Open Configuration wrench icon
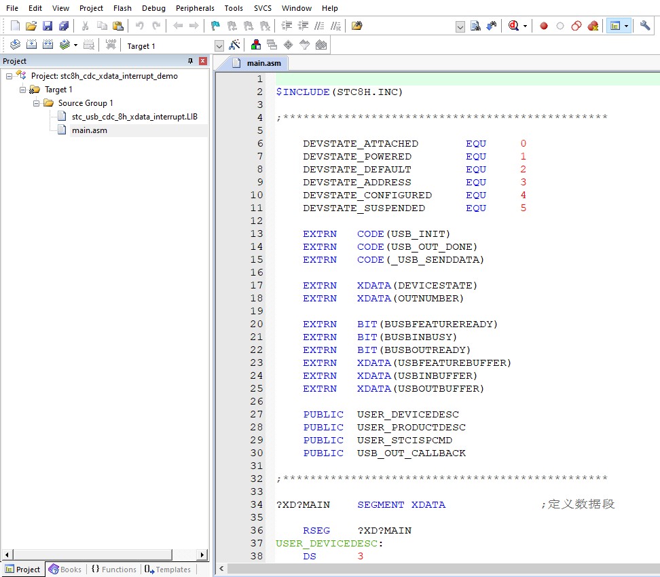Image resolution: width=660 pixels, height=577 pixels. coord(645,26)
